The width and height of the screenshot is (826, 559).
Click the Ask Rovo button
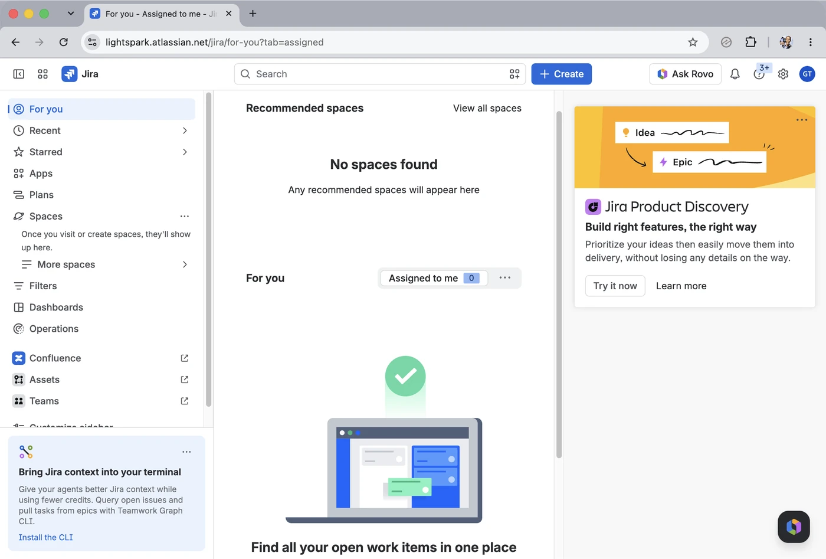(x=685, y=74)
